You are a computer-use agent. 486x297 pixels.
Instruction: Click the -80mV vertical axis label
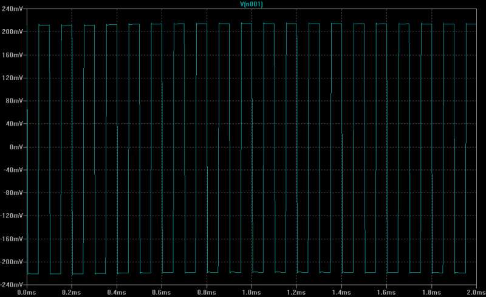13,193
